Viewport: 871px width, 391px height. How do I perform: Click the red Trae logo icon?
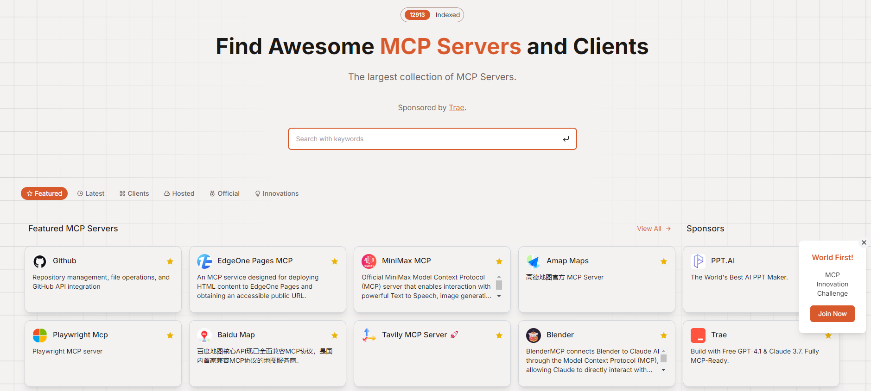click(x=698, y=335)
